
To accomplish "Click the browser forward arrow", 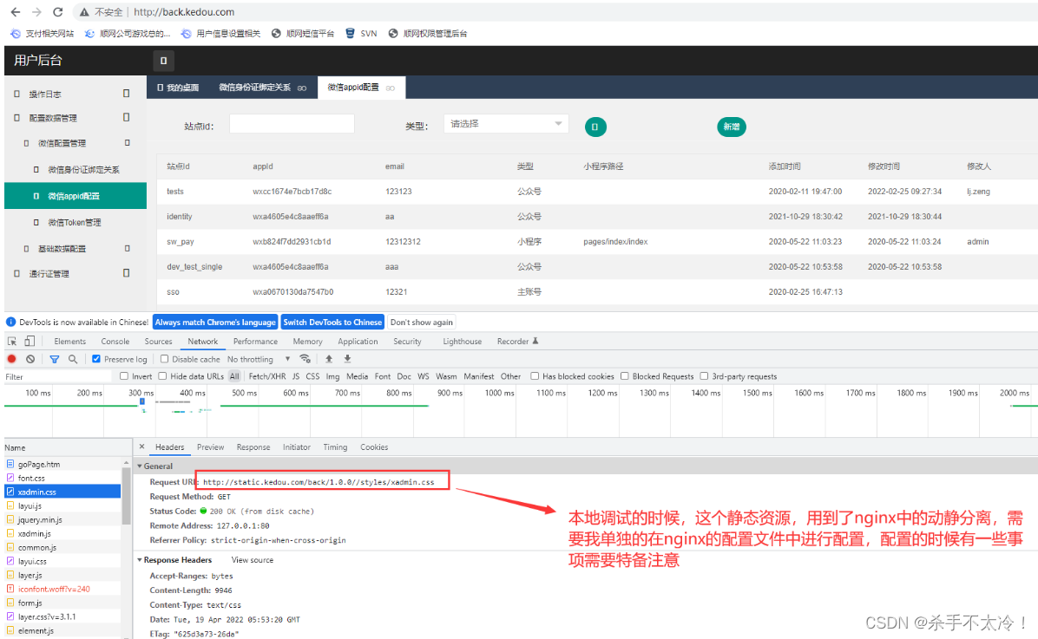I will pos(36,12).
